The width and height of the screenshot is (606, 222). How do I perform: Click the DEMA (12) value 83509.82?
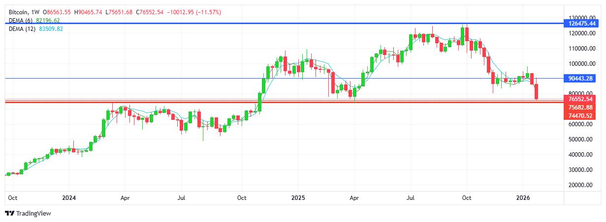51,29
